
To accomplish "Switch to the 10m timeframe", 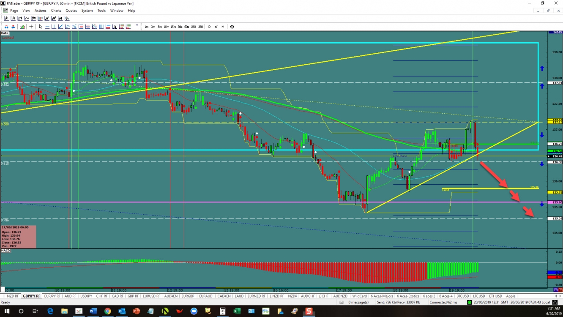I will point(167,27).
